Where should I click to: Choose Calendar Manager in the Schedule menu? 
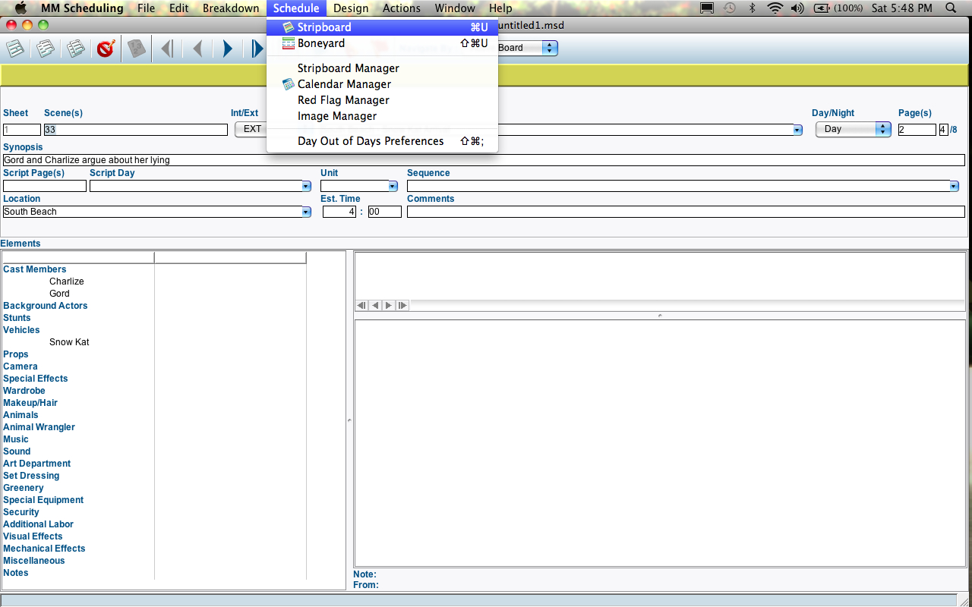click(x=344, y=84)
